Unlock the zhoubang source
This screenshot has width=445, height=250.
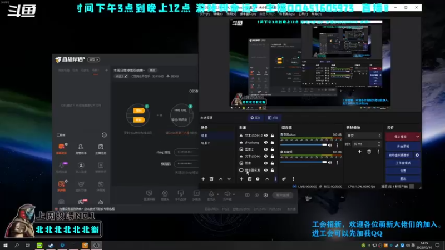tap(272, 142)
